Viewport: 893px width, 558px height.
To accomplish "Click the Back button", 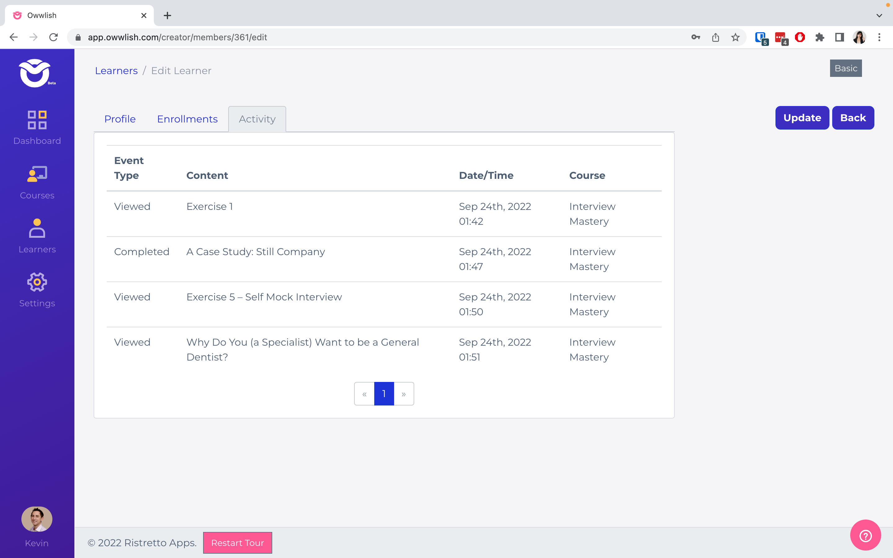I will pos(853,118).
